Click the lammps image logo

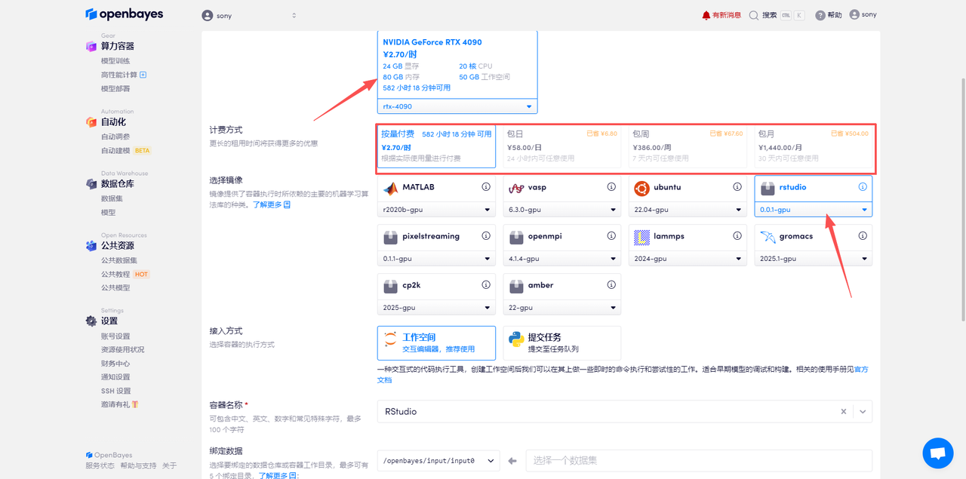(641, 237)
